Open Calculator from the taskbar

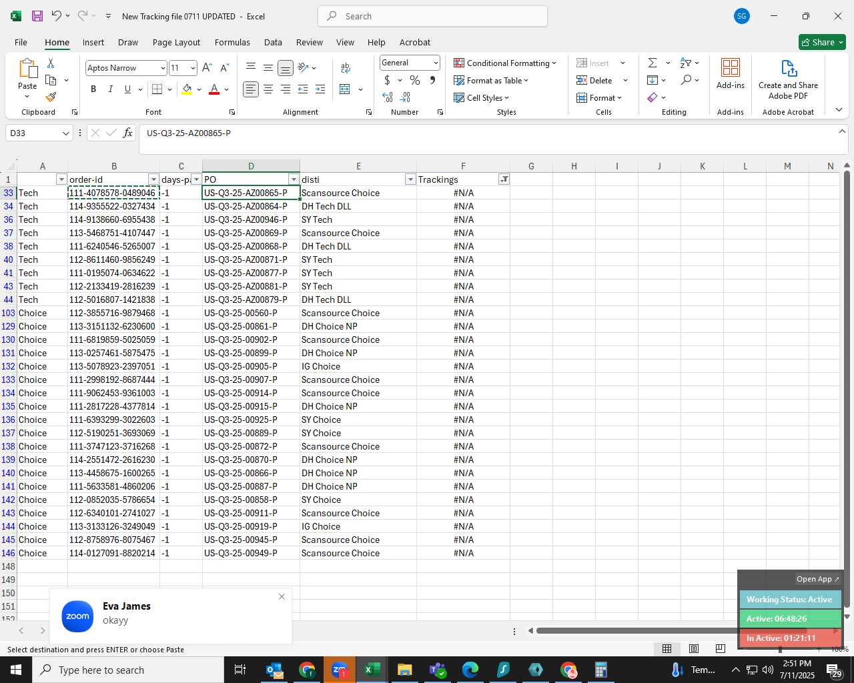tap(600, 670)
